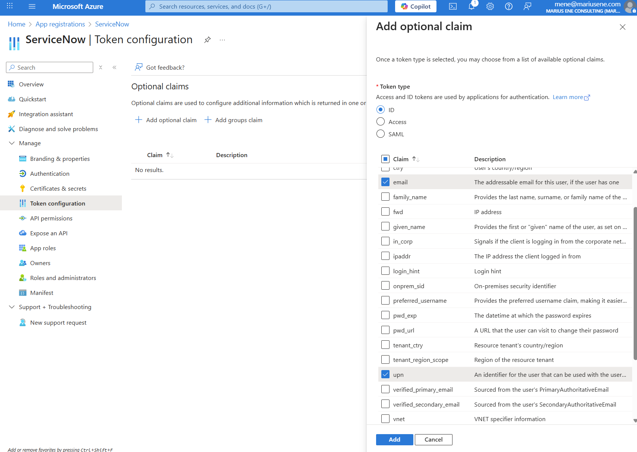Open the Azure portal hamburger menu

pos(32,6)
